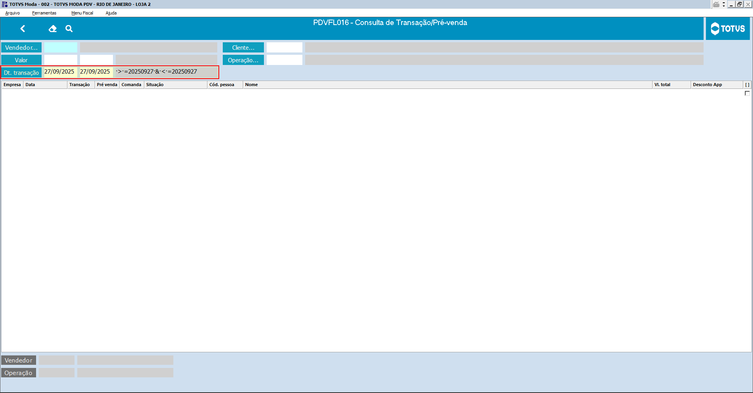
Task: Focus the Operação code input field
Action: (x=284, y=60)
